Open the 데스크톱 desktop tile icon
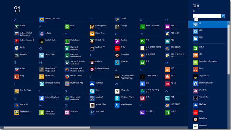This screenshot has height=130, width=231. [x=142, y=112]
